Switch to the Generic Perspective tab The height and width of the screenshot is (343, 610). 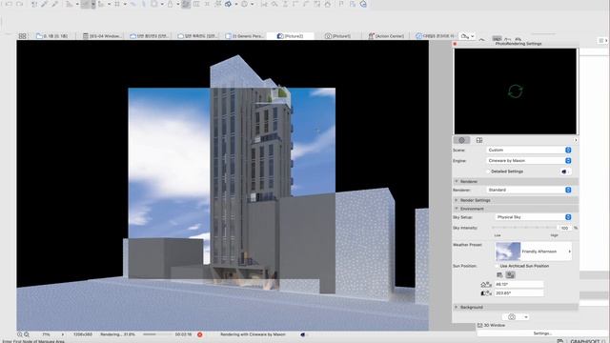pos(244,36)
